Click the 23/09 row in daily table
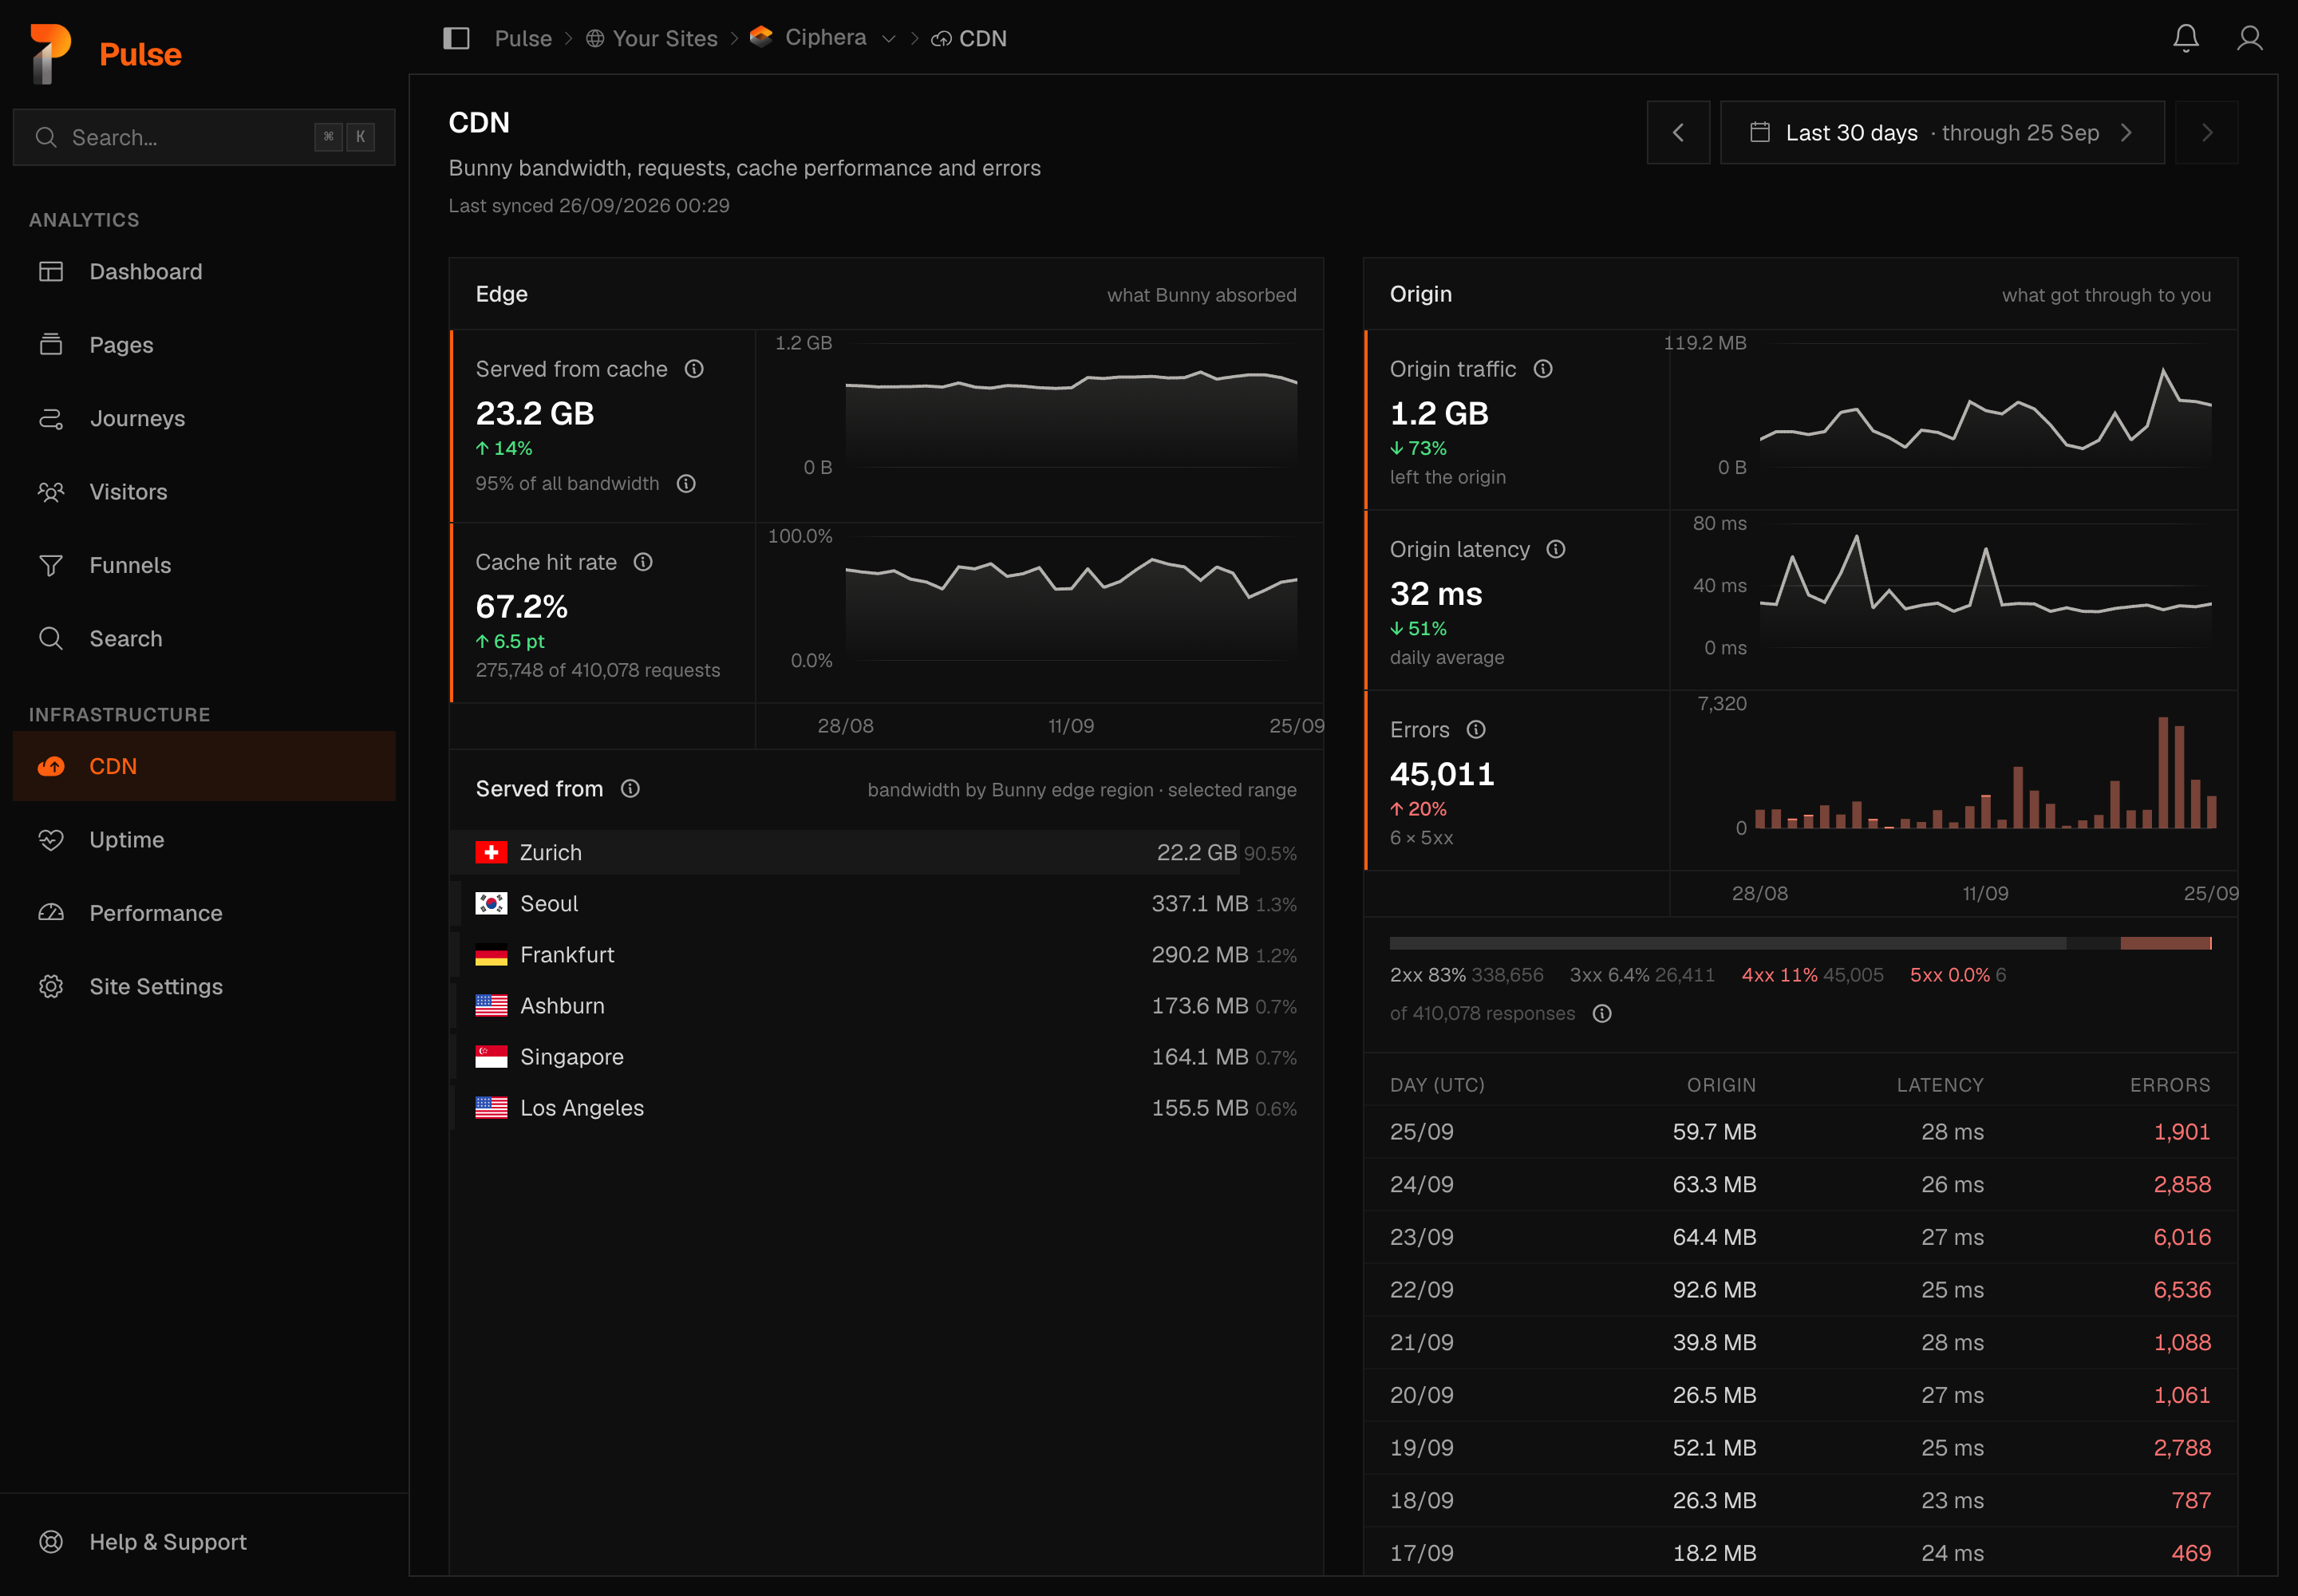The height and width of the screenshot is (1596, 2298). coord(1800,1237)
